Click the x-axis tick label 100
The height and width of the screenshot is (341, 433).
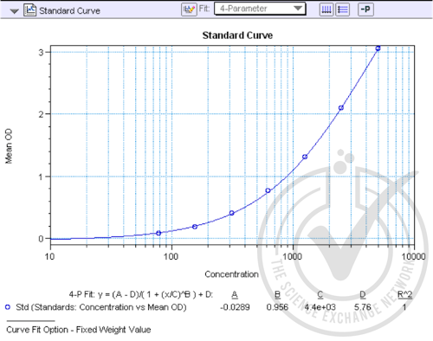171,256
